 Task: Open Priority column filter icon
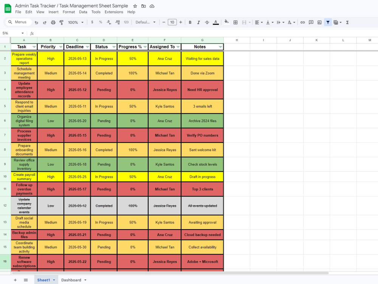61,47
